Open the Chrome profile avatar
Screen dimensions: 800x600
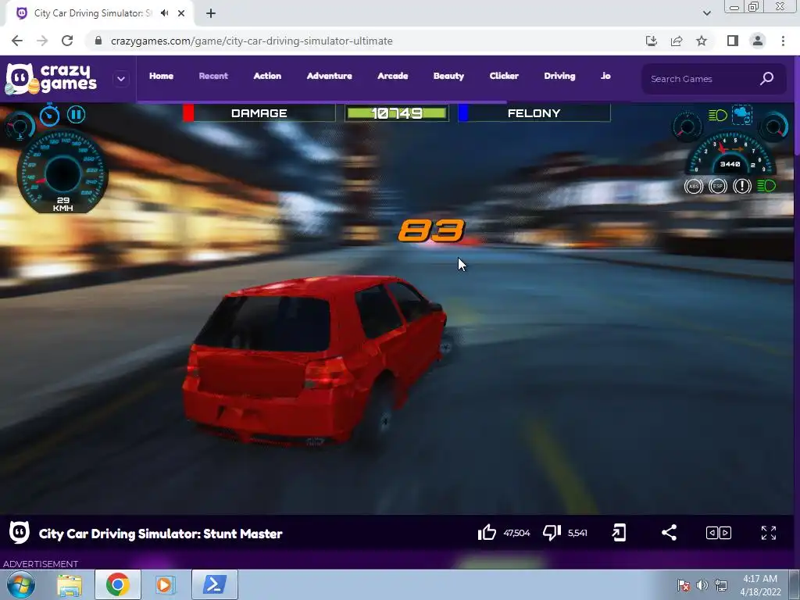click(758, 41)
